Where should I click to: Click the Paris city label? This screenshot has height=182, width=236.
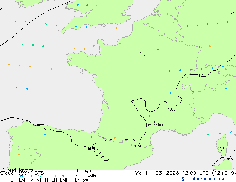pos(141,55)
